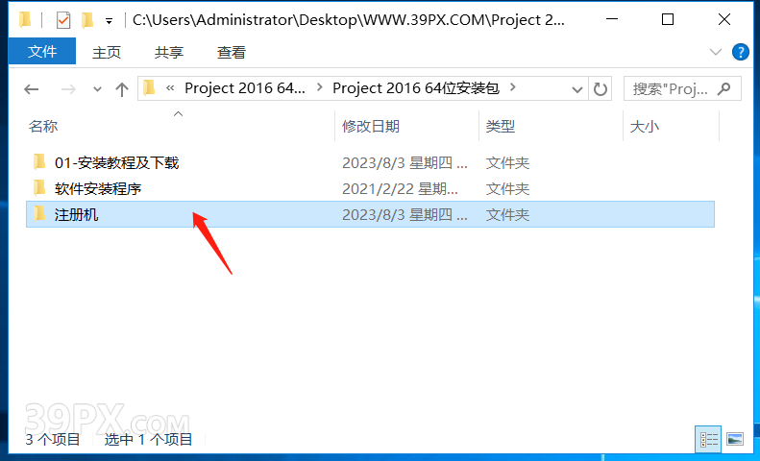This screenshot has width=760, height=461.
Task: Expand the address bar history dropdown
Action: coord(576,89)
